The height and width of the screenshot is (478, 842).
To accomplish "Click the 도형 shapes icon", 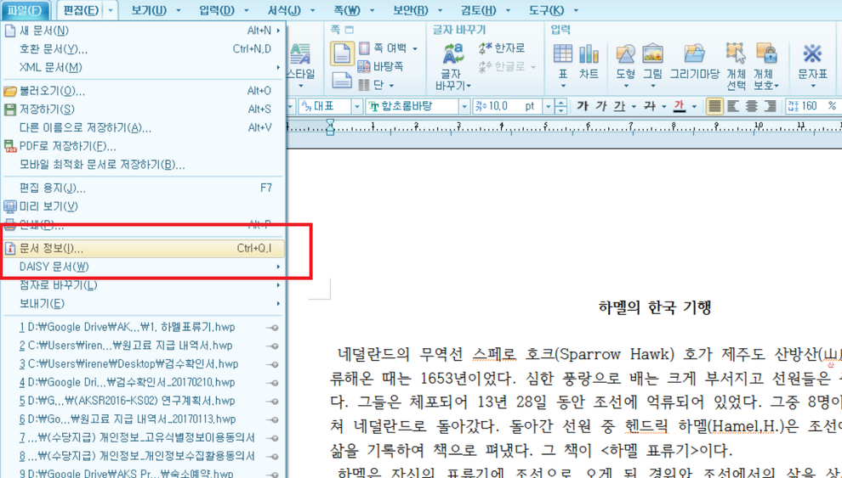I will coord(625,61).
